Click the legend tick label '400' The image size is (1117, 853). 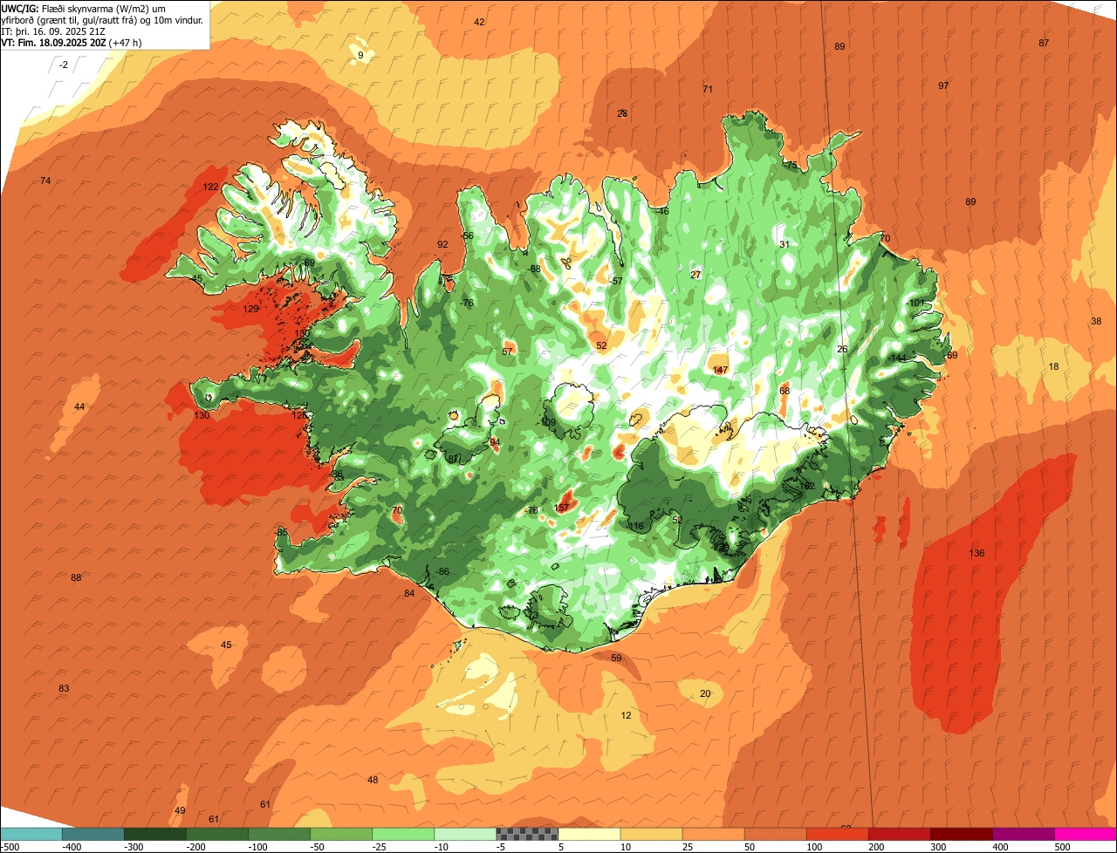[1001, 846]
